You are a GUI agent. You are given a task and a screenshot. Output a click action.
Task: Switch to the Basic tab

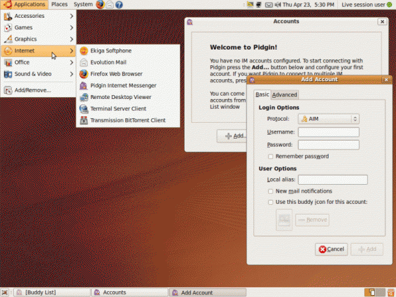262,94
